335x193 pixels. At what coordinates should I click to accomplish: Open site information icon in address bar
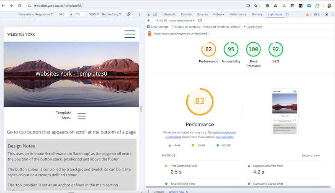[30, 6]
